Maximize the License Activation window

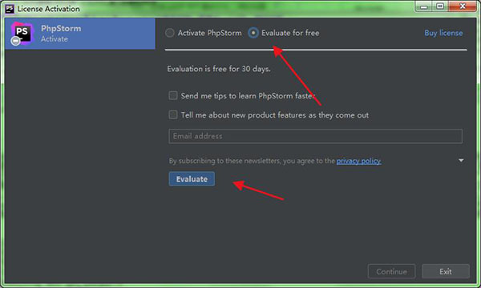click(440, 6)
